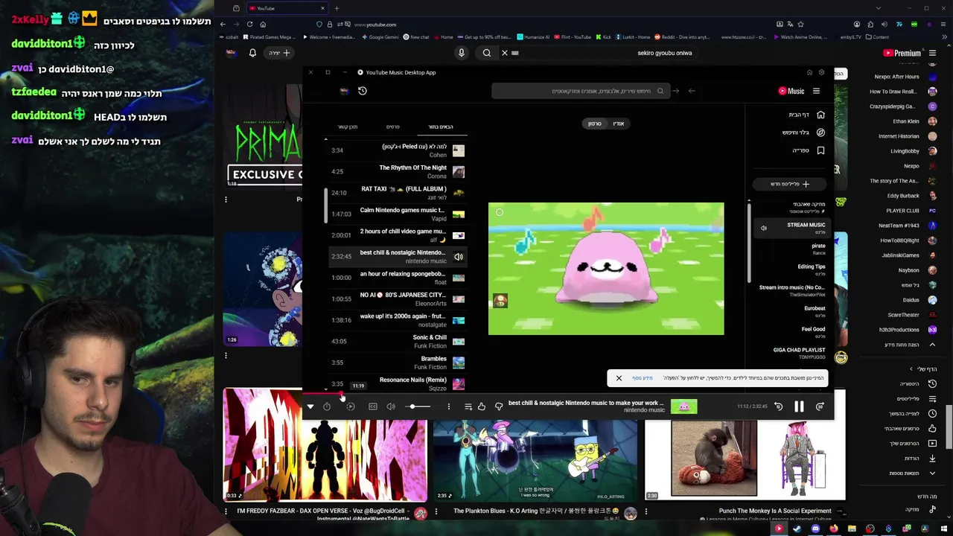Play Sonic & Chill by Funk Fiction
Screen dimensions: 953x536
tap(398, 342)
